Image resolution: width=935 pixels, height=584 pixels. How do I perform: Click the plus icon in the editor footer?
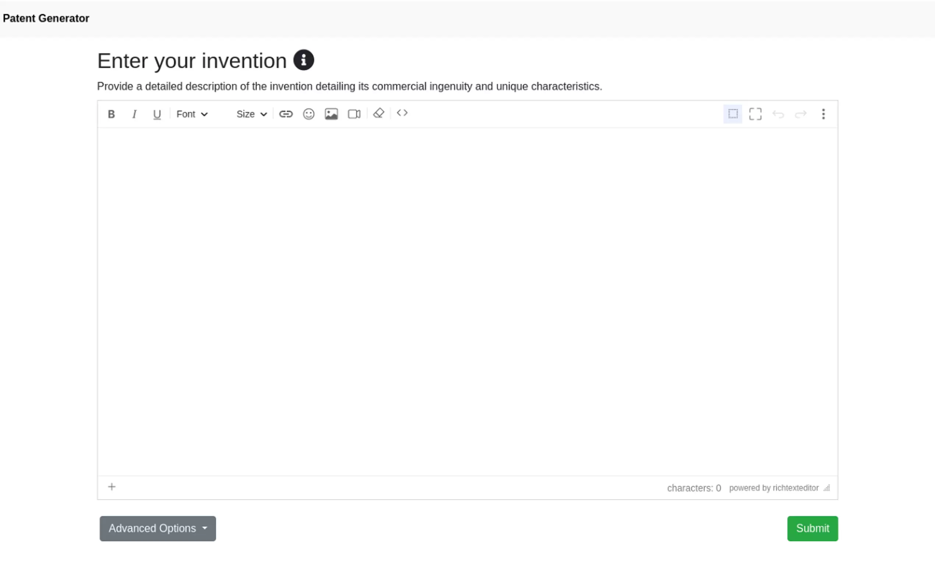point(112,487)
